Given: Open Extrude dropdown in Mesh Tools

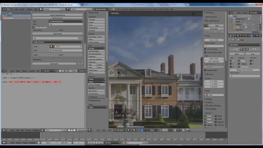Looking at the screenshot, I should 97,49.
